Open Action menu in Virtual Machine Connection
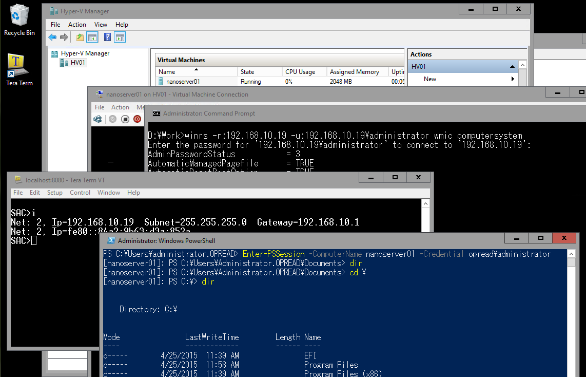This screenshot has width=586, height=377. click(120, 107)
